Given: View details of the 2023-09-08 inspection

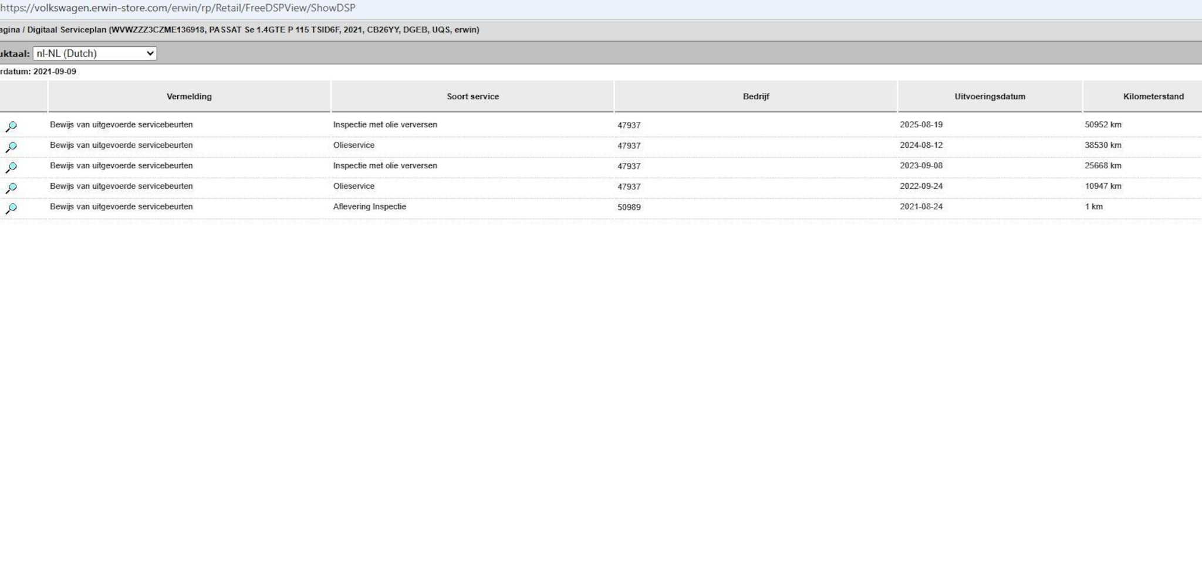Looking at the screenshot, I should (x=11, y=167).
